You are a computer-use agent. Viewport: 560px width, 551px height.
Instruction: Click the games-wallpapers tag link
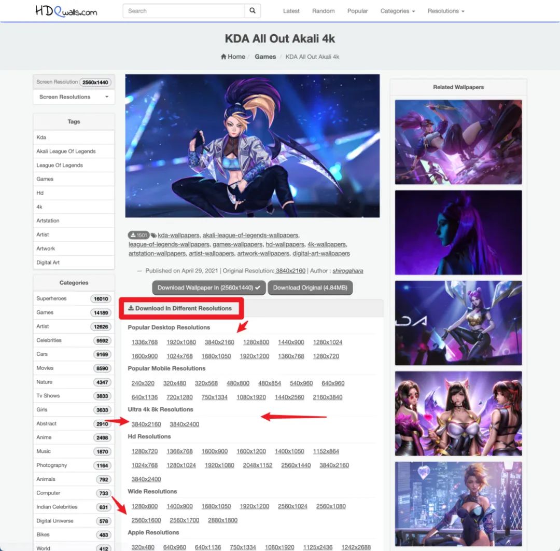coord(237,244)
